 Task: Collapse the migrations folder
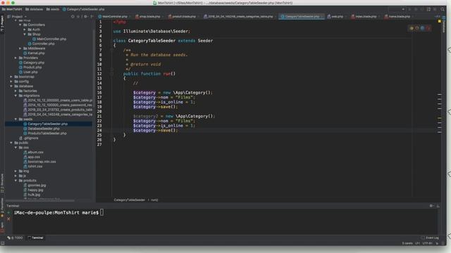point(16,96)
